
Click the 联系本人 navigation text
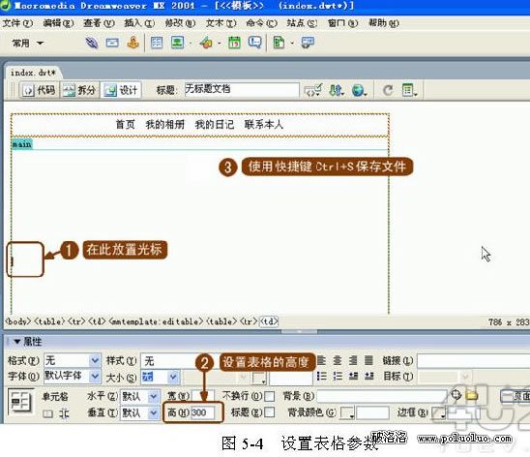264,125
